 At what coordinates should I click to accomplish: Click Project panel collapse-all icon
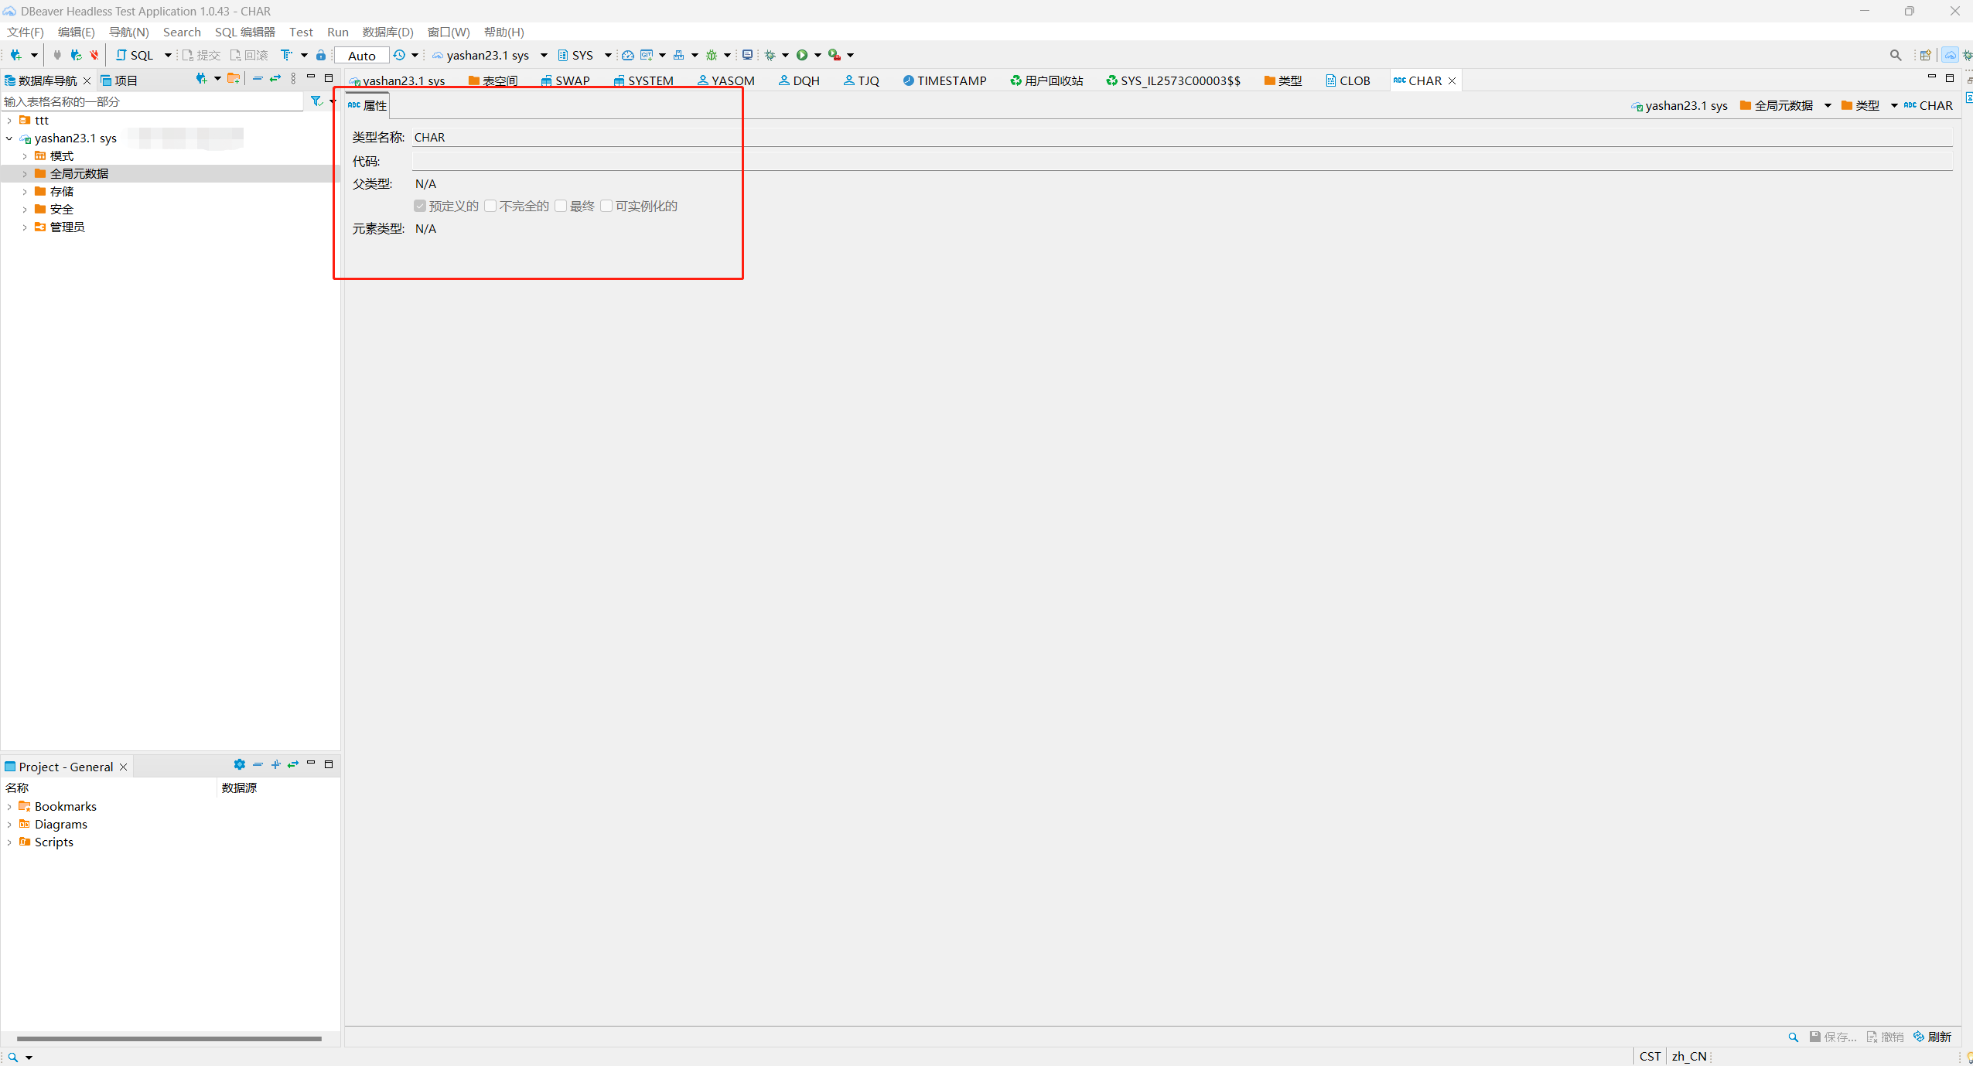click(x=258, y=764)
